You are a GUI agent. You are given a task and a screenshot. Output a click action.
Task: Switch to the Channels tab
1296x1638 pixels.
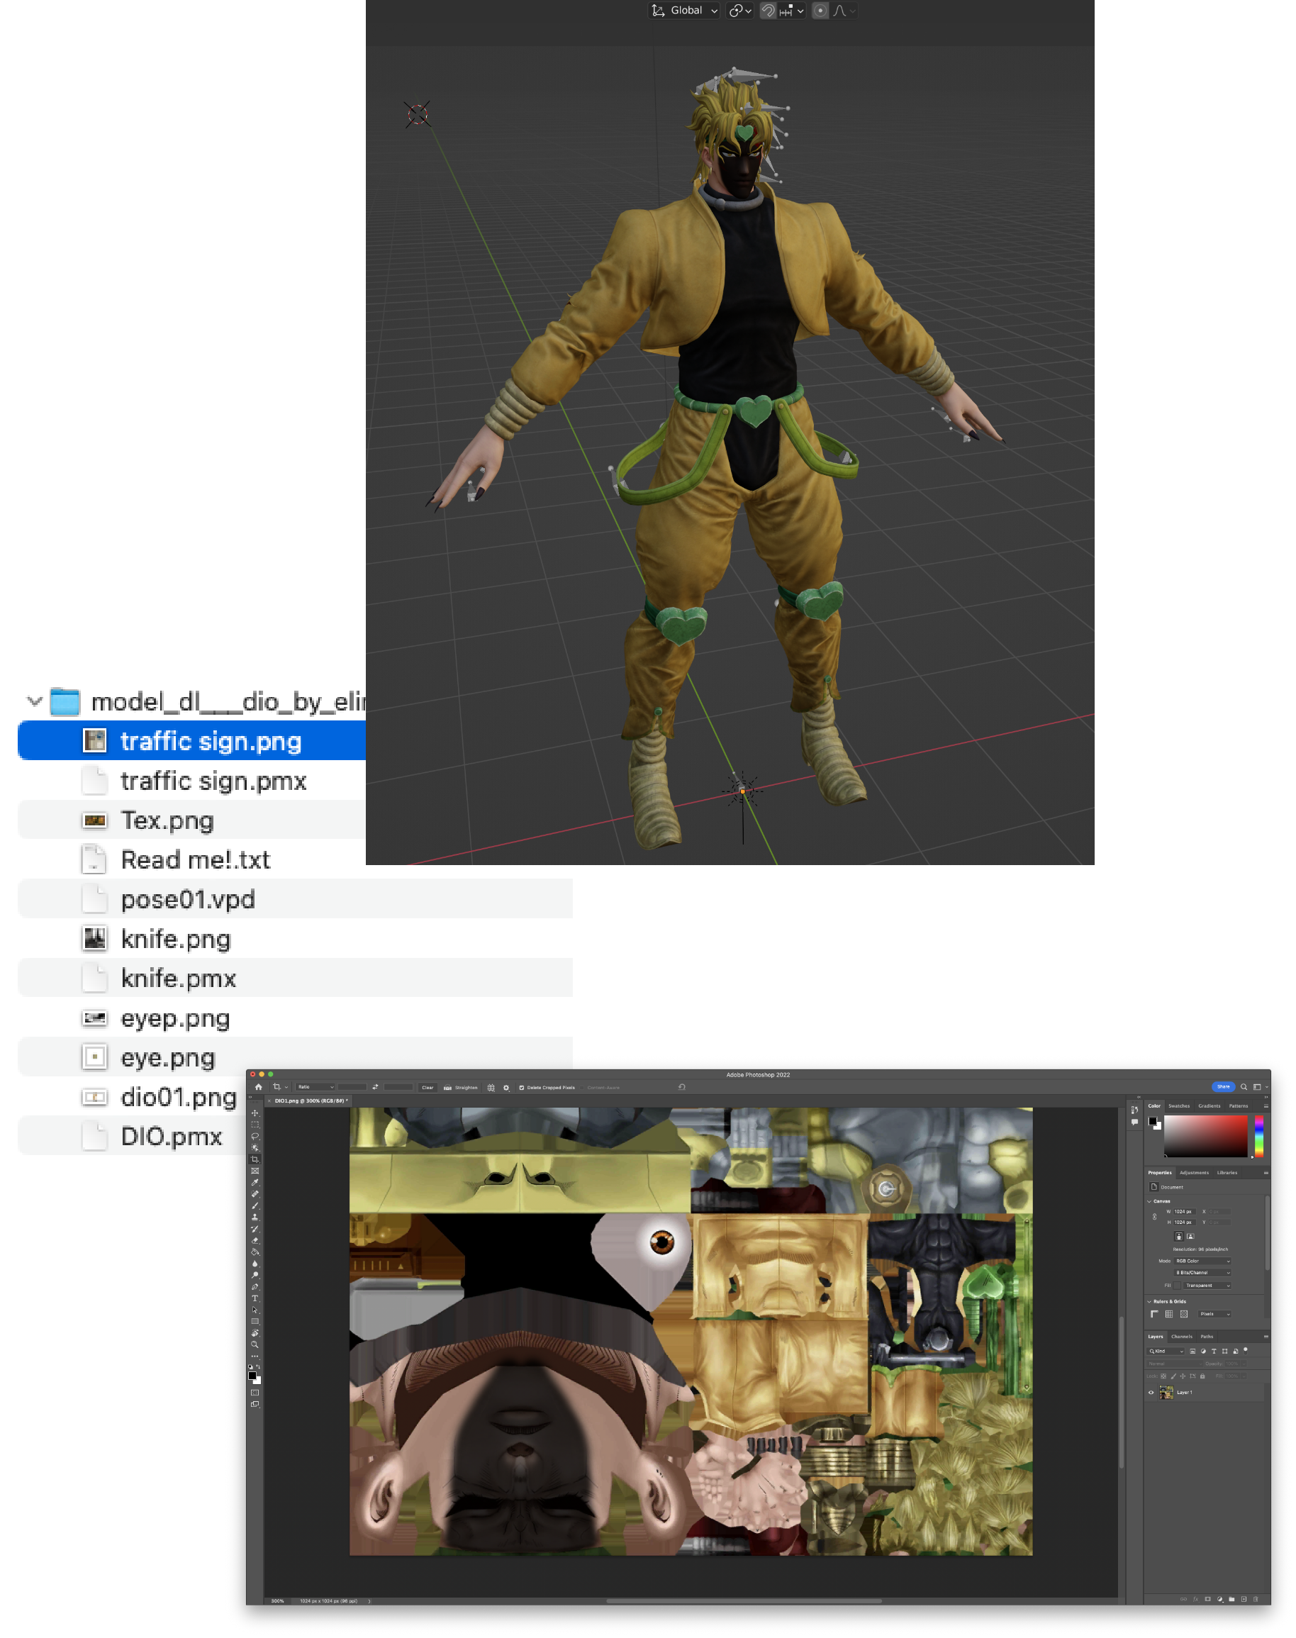pos(1182,1337)
